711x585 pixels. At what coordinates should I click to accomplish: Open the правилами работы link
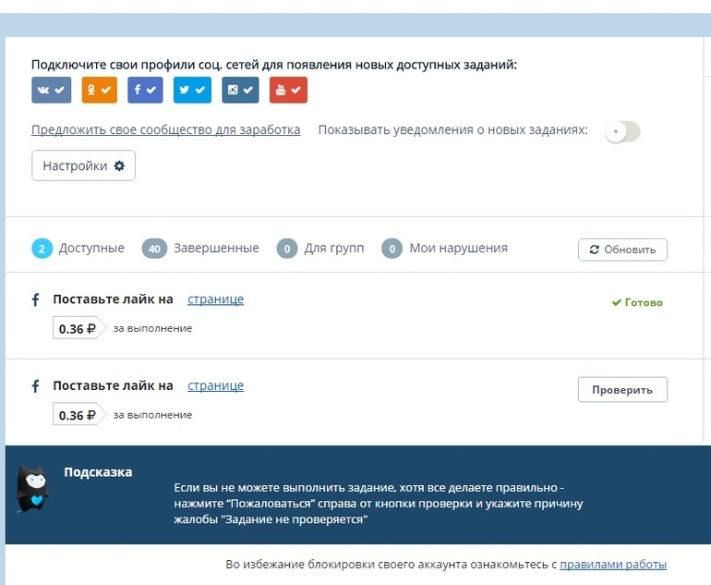pyautogui.click(x=612, y=565)
